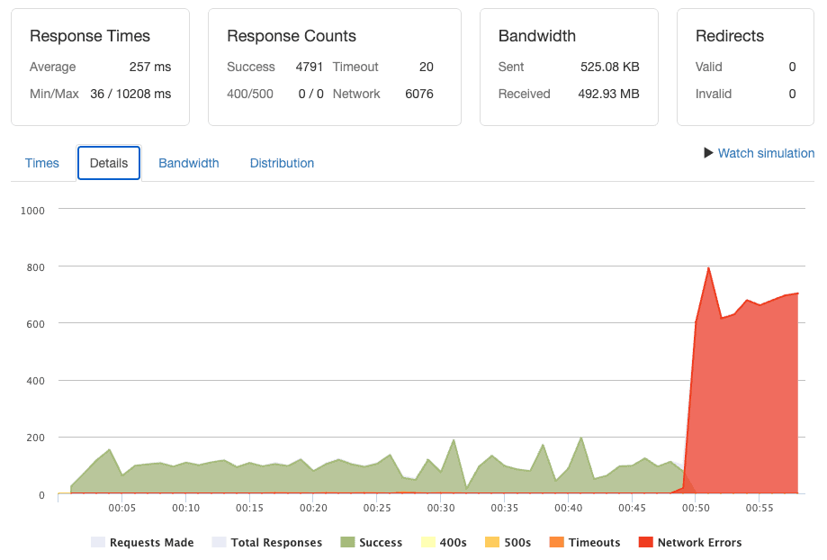Switch to the Distribution tab
This screenshot has width=827, height=560.
(x=282, y=163)
